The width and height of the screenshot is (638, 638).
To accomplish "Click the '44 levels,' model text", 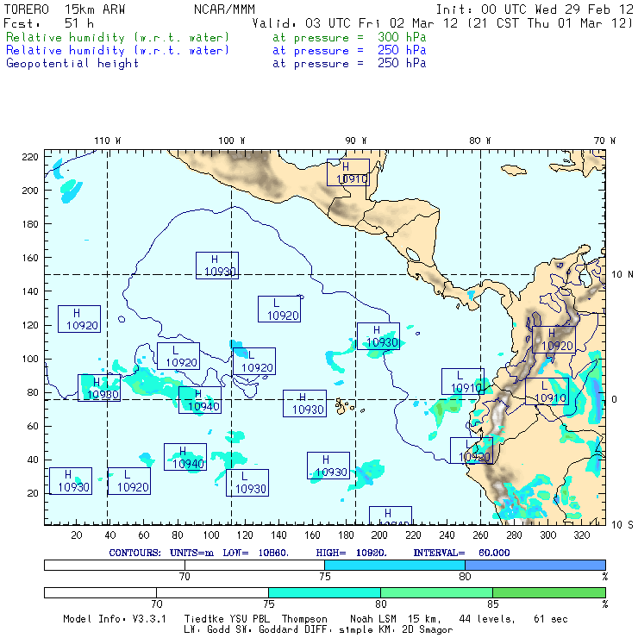I will click(487, 619).
